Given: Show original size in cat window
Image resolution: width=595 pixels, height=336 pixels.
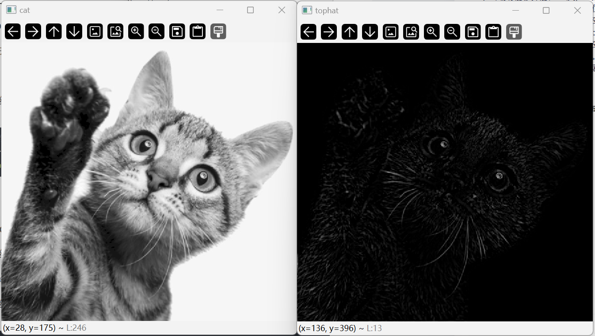Looking at the screenshot, I should (x=95, y=31).
